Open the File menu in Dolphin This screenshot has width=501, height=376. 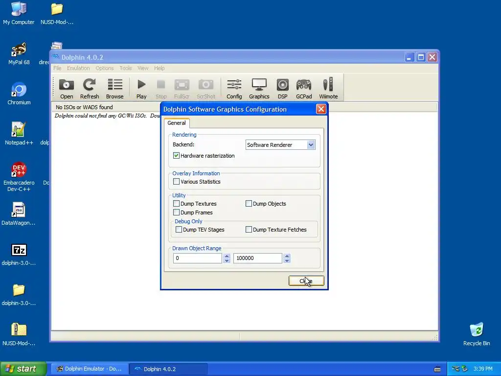pyautogui.click(x=58, y=68)
